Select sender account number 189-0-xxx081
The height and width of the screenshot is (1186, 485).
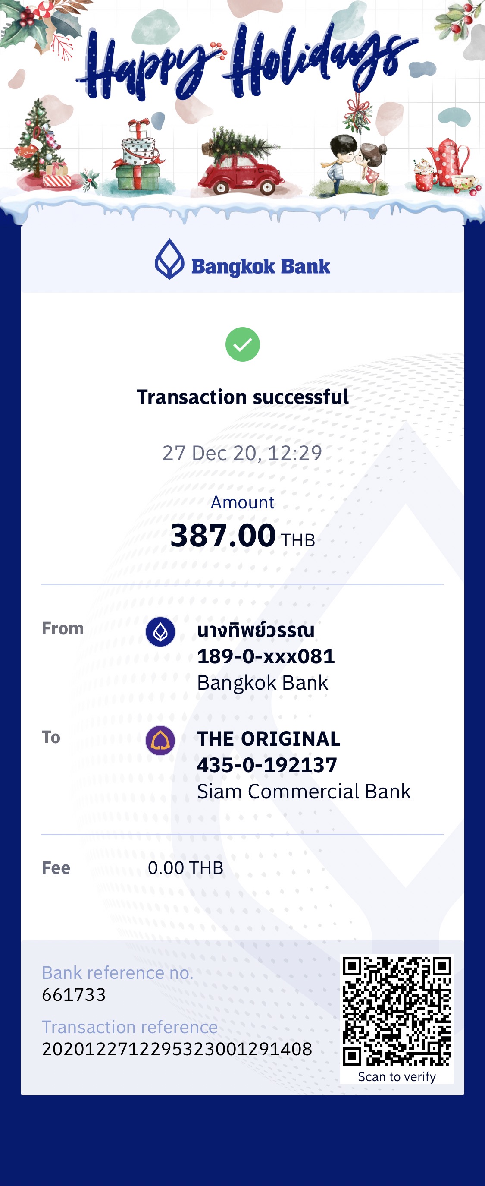266,656
